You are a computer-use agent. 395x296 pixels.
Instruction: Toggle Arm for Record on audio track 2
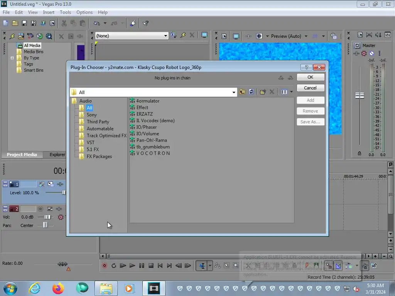40,209
